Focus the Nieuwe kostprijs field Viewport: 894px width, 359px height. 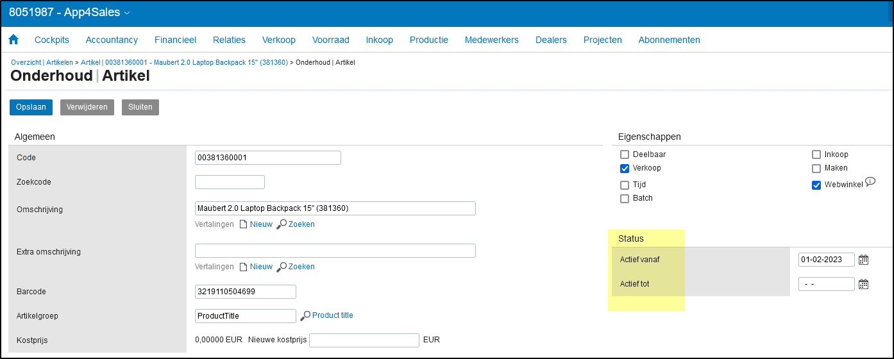[364, 340]
